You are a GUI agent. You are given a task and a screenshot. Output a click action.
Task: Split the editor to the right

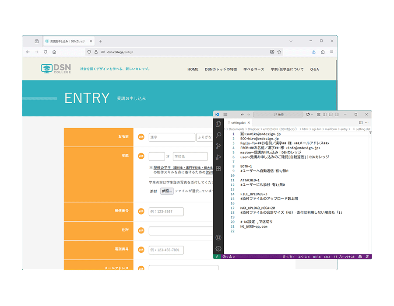(x=361, y=123)
